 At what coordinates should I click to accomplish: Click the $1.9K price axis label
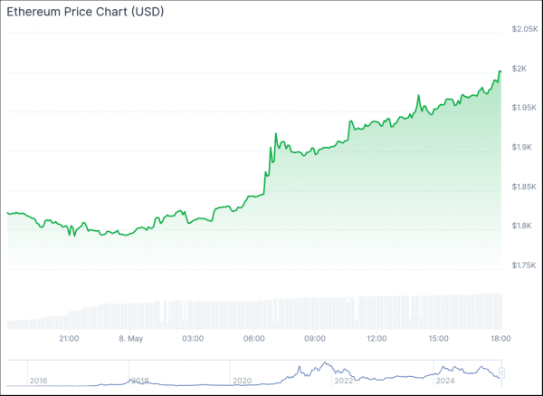pyautogui.click(x=522, y=148)
